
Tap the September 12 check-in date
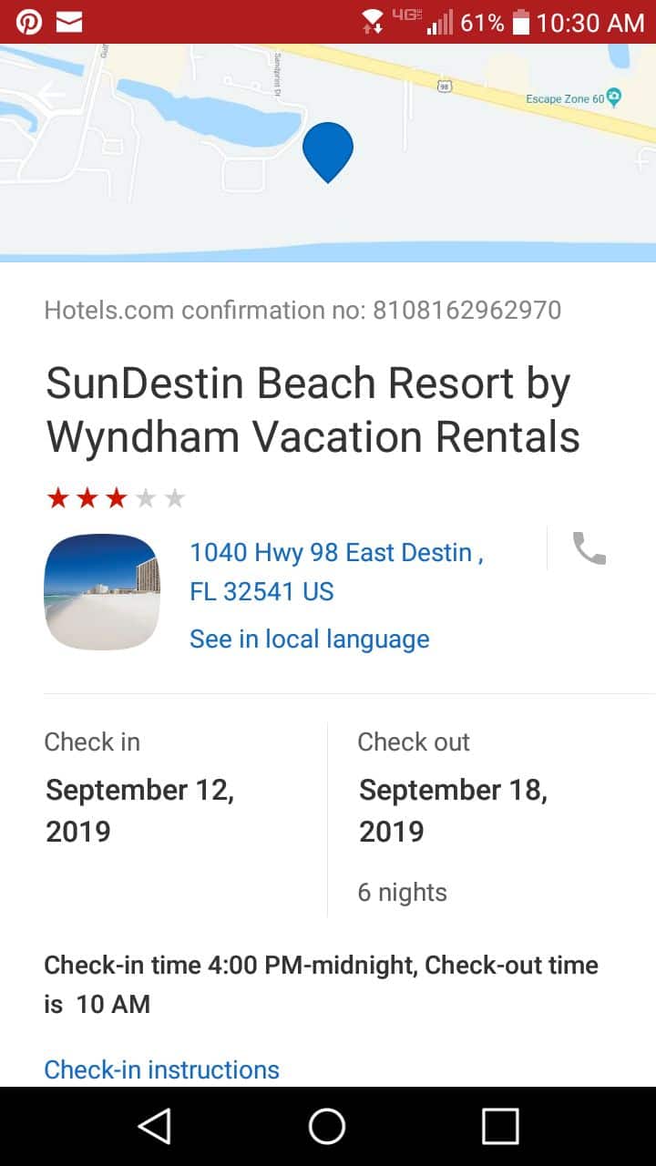(139, 810)
